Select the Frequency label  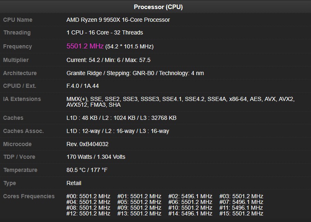coord(18,46)
